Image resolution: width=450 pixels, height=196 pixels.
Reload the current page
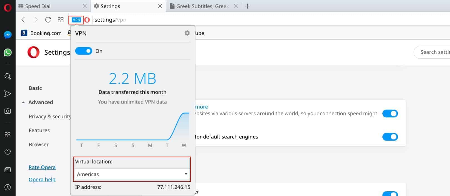coord(48,20)
